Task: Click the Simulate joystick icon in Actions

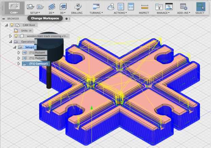Action: point(111,7)
